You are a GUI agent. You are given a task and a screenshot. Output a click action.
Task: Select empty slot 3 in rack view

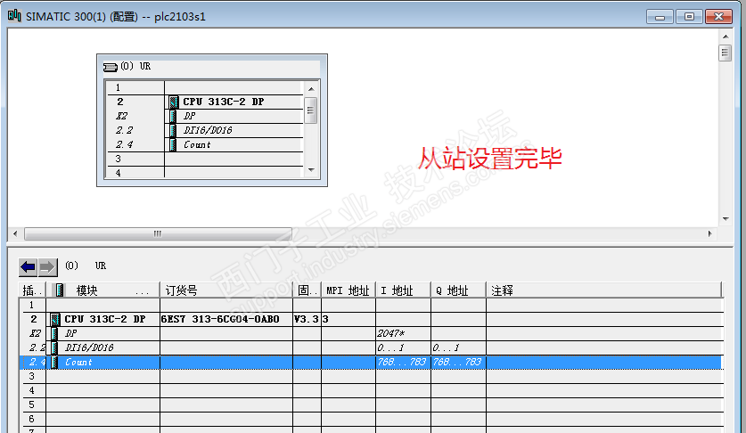click(205, 159)
